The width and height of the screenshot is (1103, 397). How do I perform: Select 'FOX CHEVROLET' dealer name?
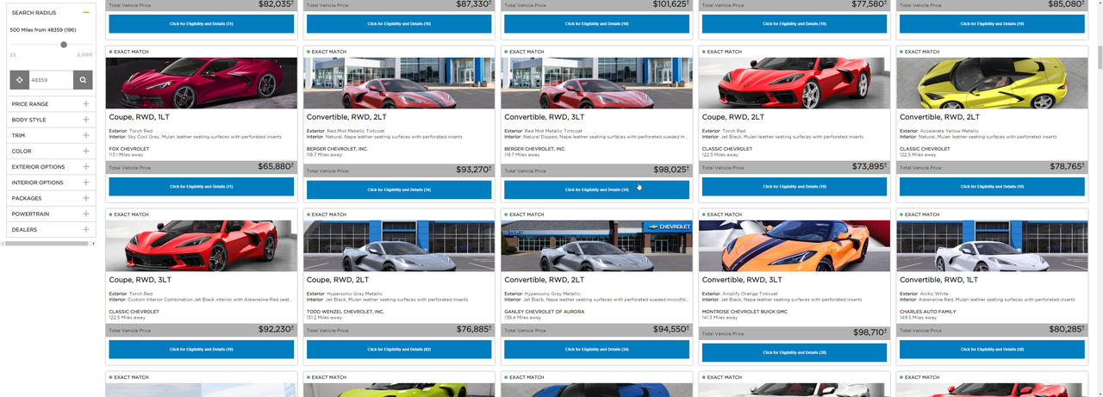[128, 149]
